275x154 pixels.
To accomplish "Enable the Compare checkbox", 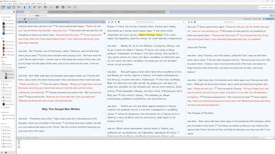I will (x=244, y=19).
